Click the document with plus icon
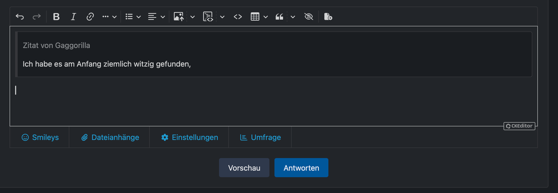Screen dimensions: 558x193 click(328, 17)
